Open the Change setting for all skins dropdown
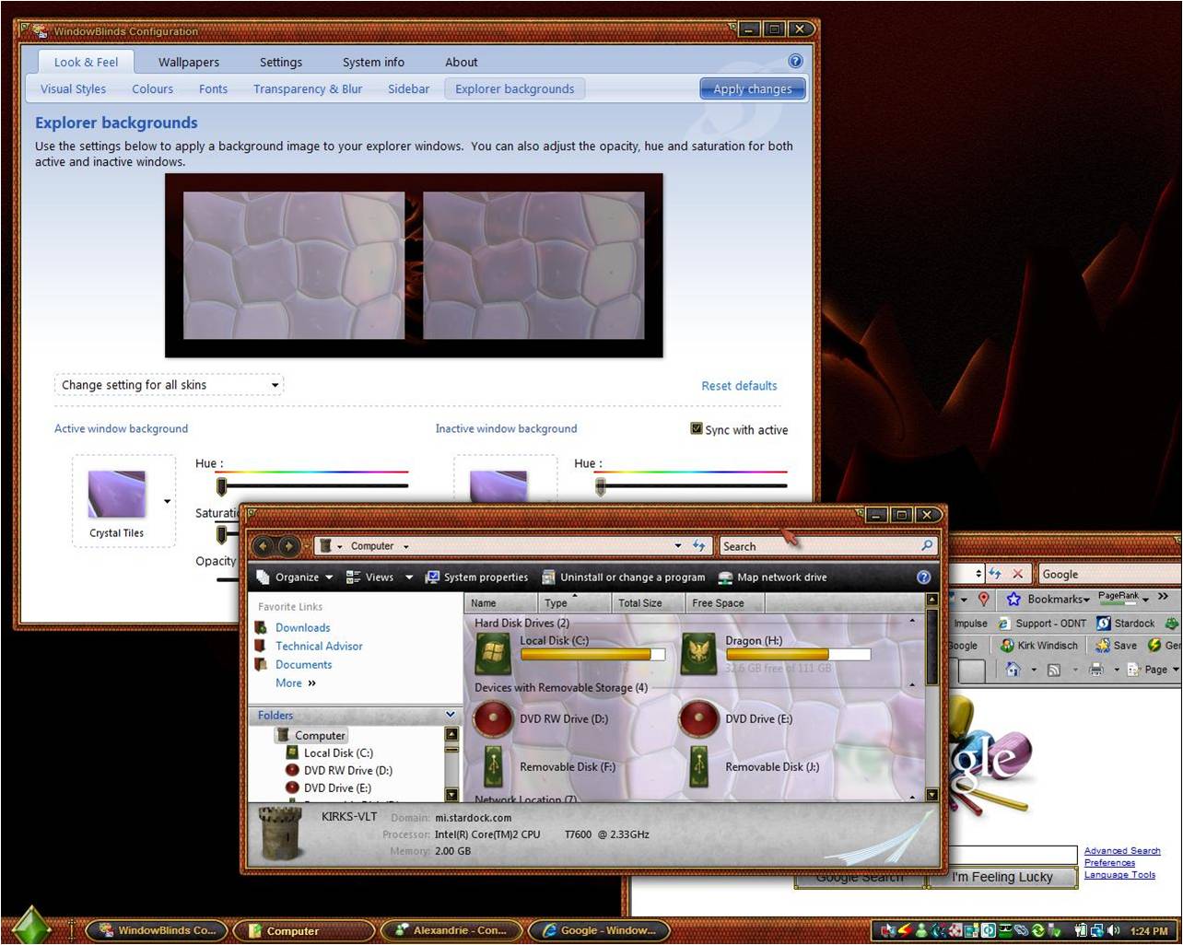The height and width of the screenshot is (945, 1183). (x=170, y=385)
